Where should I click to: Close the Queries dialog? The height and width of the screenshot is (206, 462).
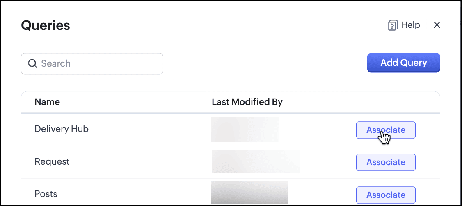(x=437, y=25)
